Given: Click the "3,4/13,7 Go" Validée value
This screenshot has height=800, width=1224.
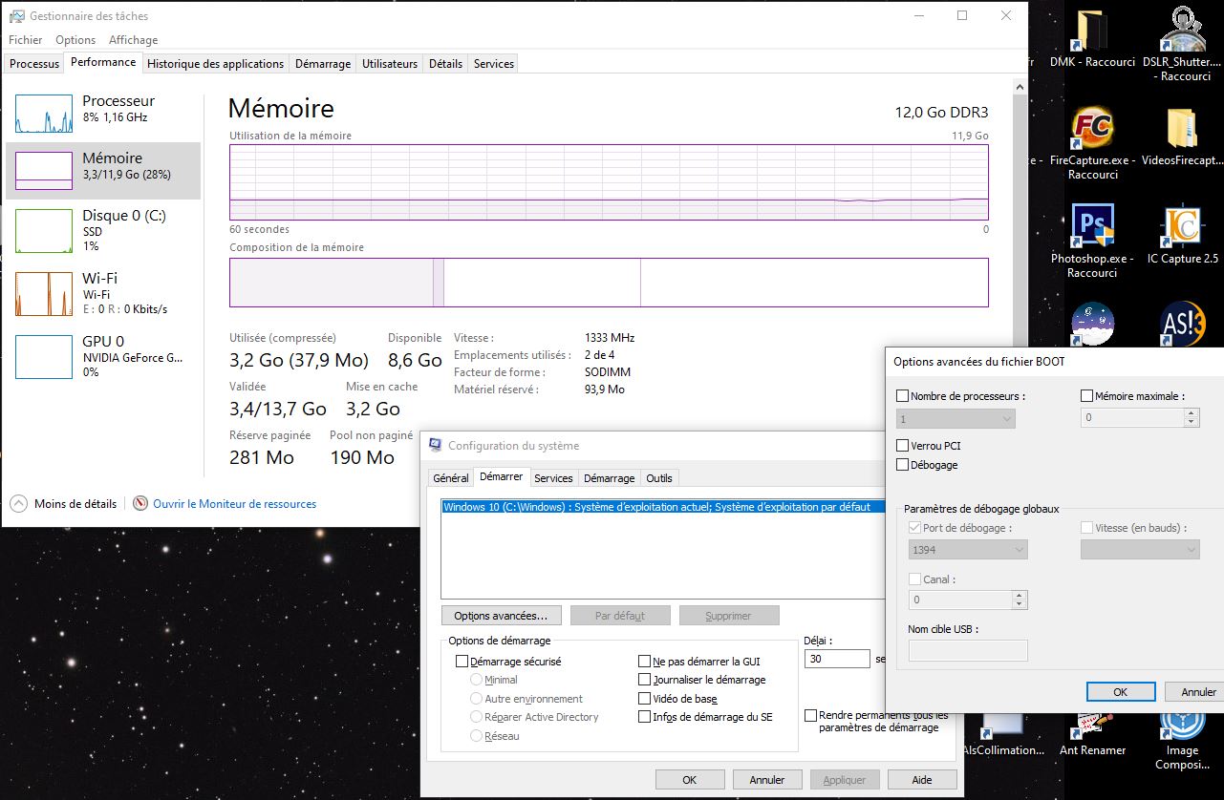Looking at the screenshot, I should [x=278, y=410].
